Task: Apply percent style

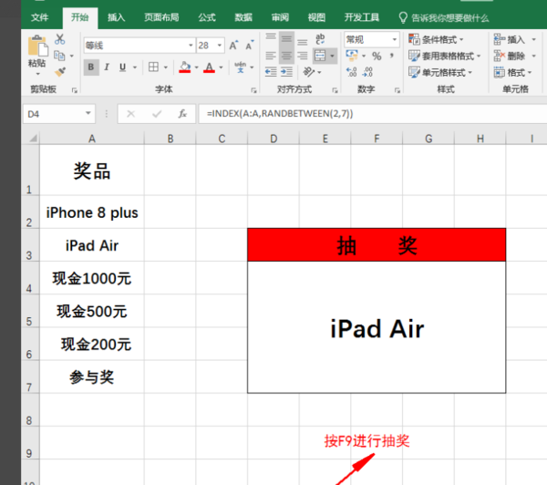Action: [x=377, y=57]
